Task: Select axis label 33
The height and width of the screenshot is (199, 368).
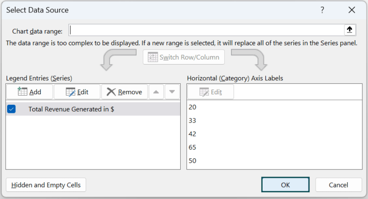Action: click(x=193, y=121)
